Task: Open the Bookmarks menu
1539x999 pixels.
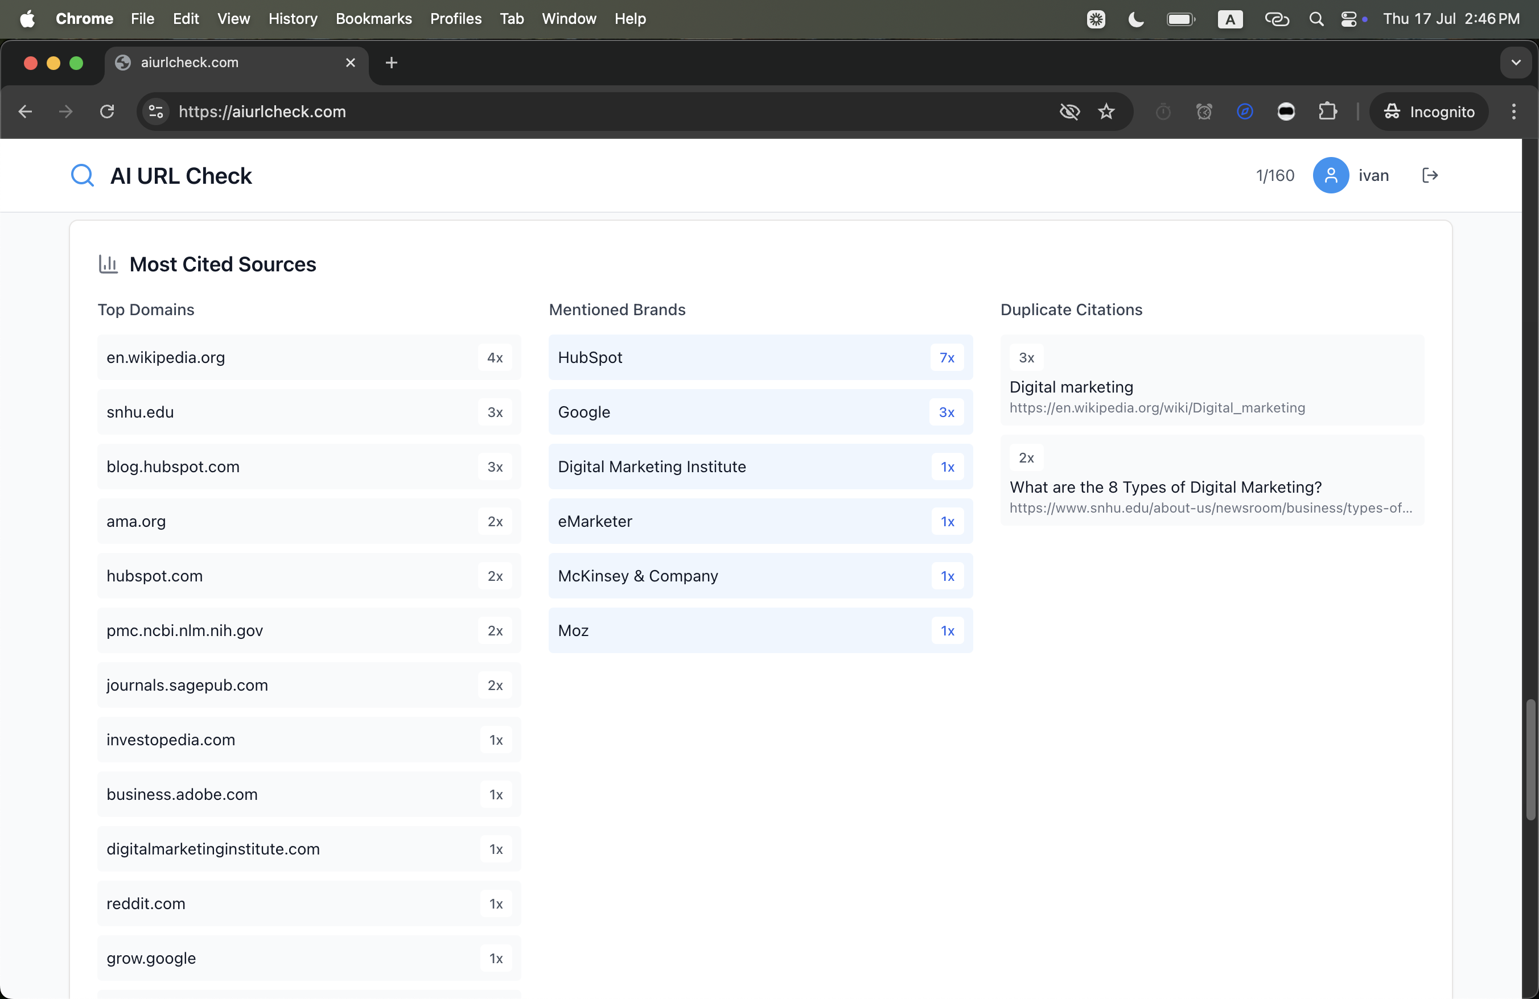Action: coord(373,19)
